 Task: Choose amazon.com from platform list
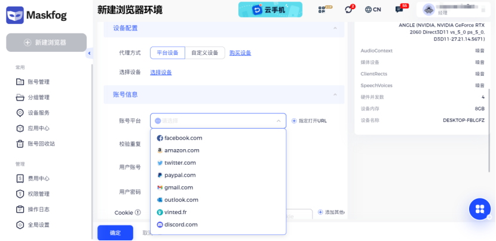tap(218, 150)
